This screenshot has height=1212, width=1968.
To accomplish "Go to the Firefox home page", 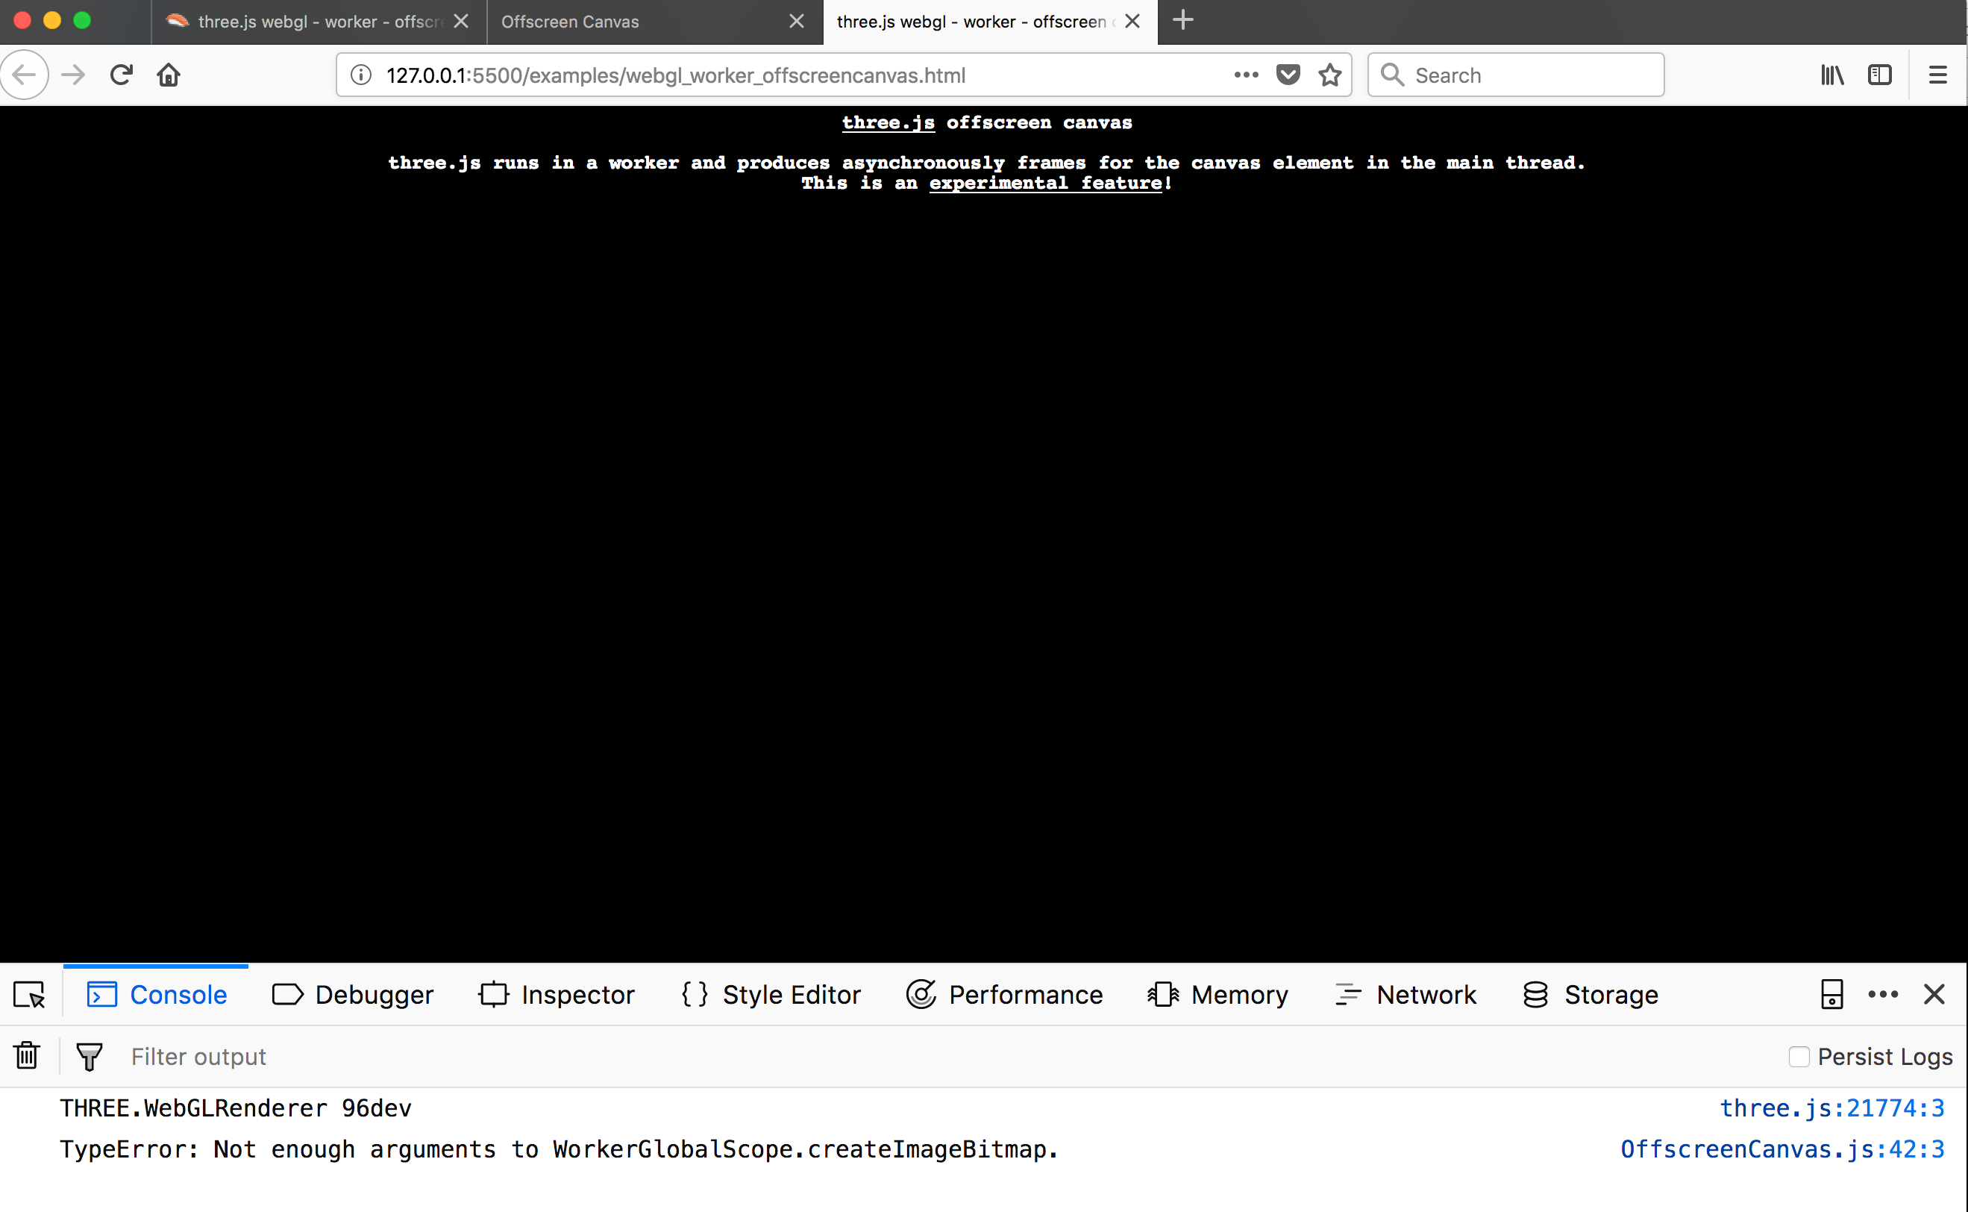I will 169,75.
